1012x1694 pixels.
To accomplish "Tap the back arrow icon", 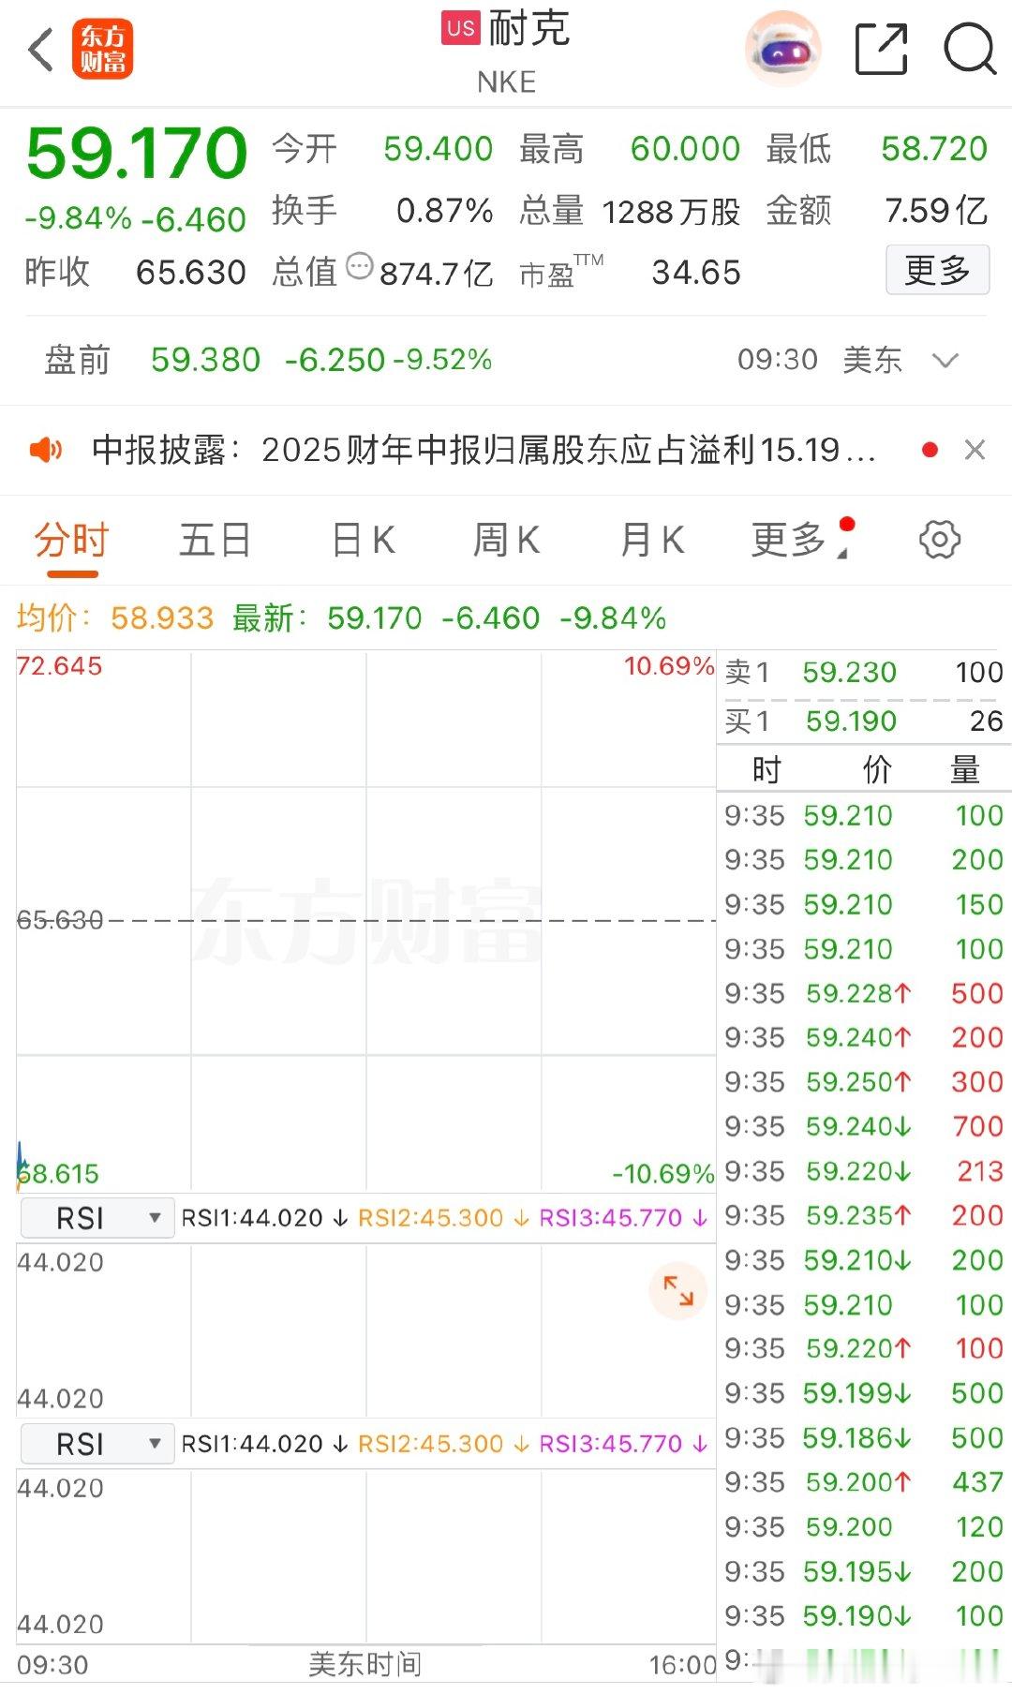I will click(41, 50).
